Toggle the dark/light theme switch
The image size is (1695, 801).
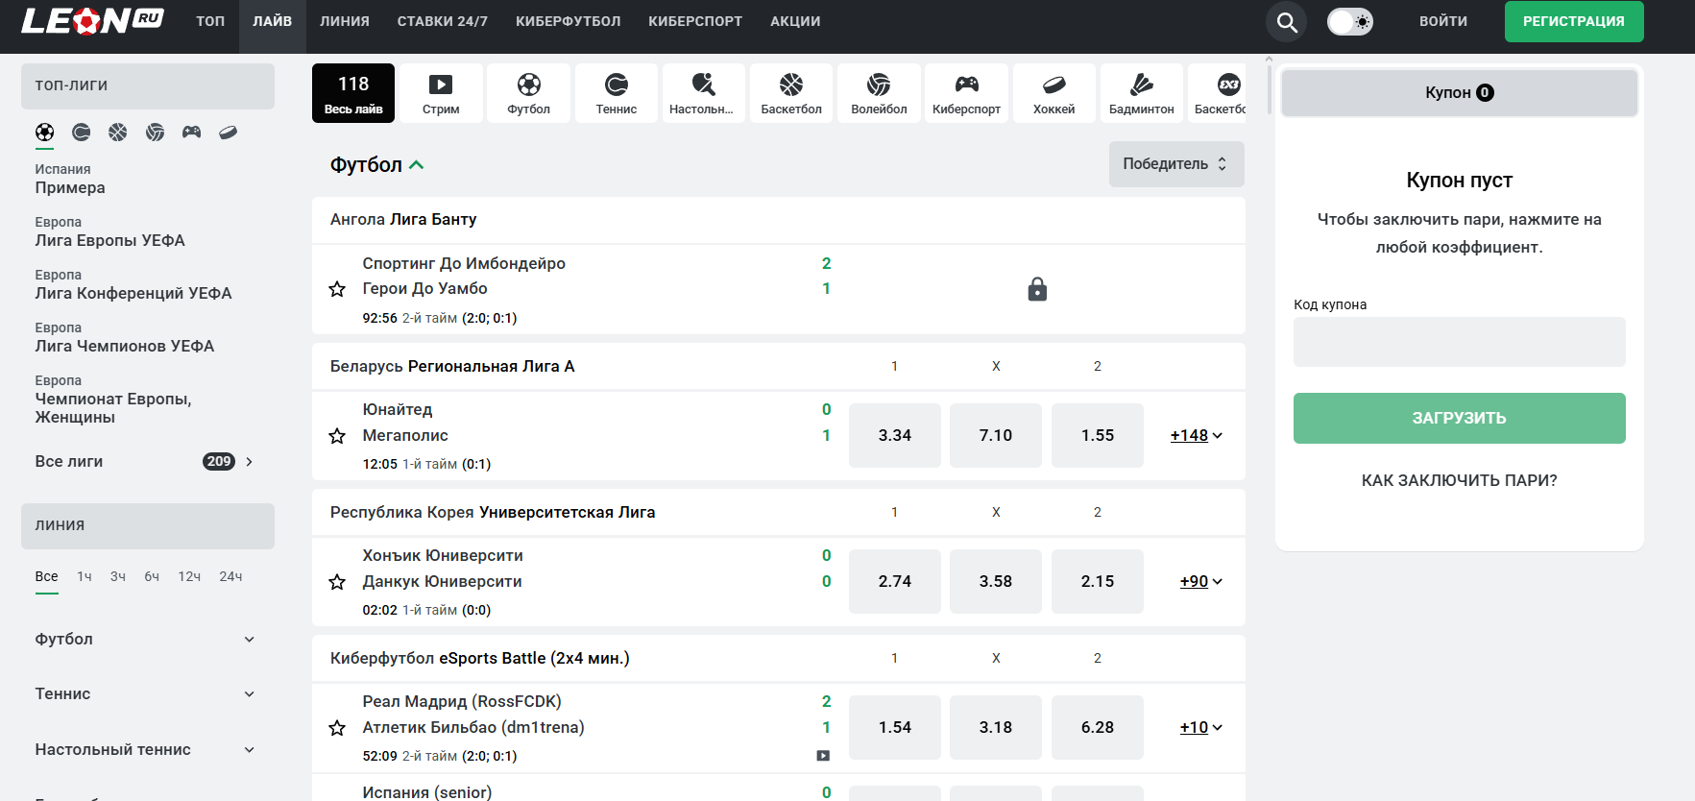1350,21
